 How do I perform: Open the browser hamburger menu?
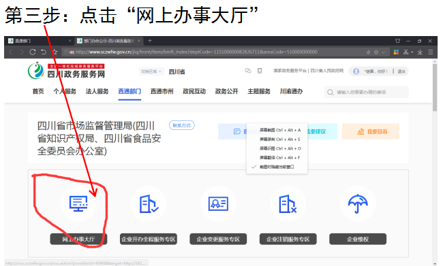point(431,52)
